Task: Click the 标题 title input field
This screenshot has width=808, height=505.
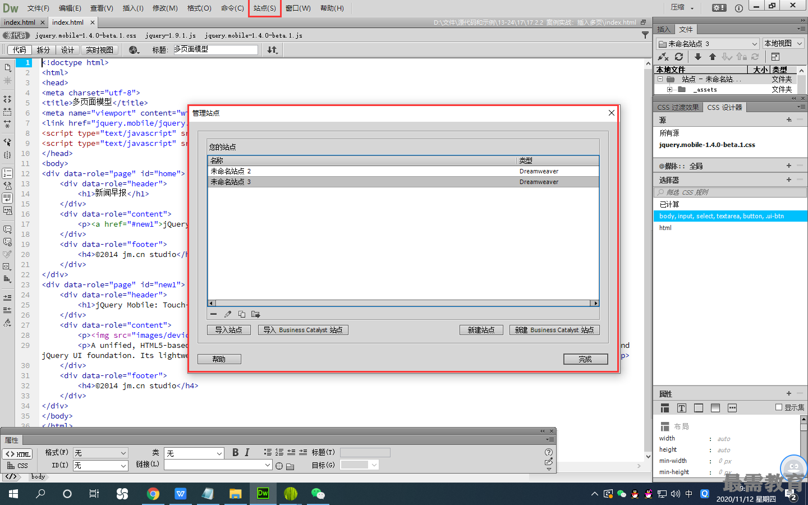Action: coord(215,49)
